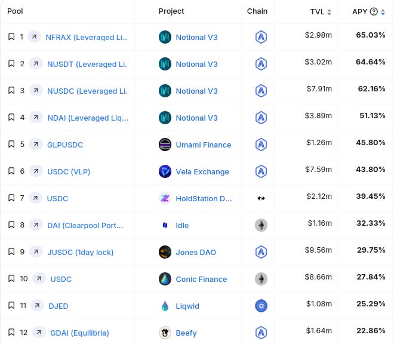Open USDC (VLP) pool link

click(69, 172)
